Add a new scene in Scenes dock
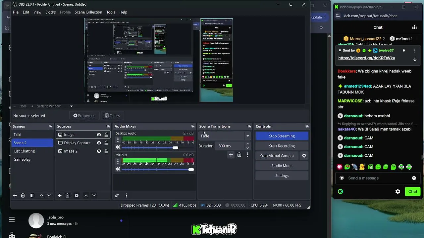Screen dimensions: 424x238 pos(15,195)
